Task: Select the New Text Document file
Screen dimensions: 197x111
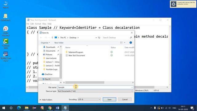Action: click(x=77, y=55)
